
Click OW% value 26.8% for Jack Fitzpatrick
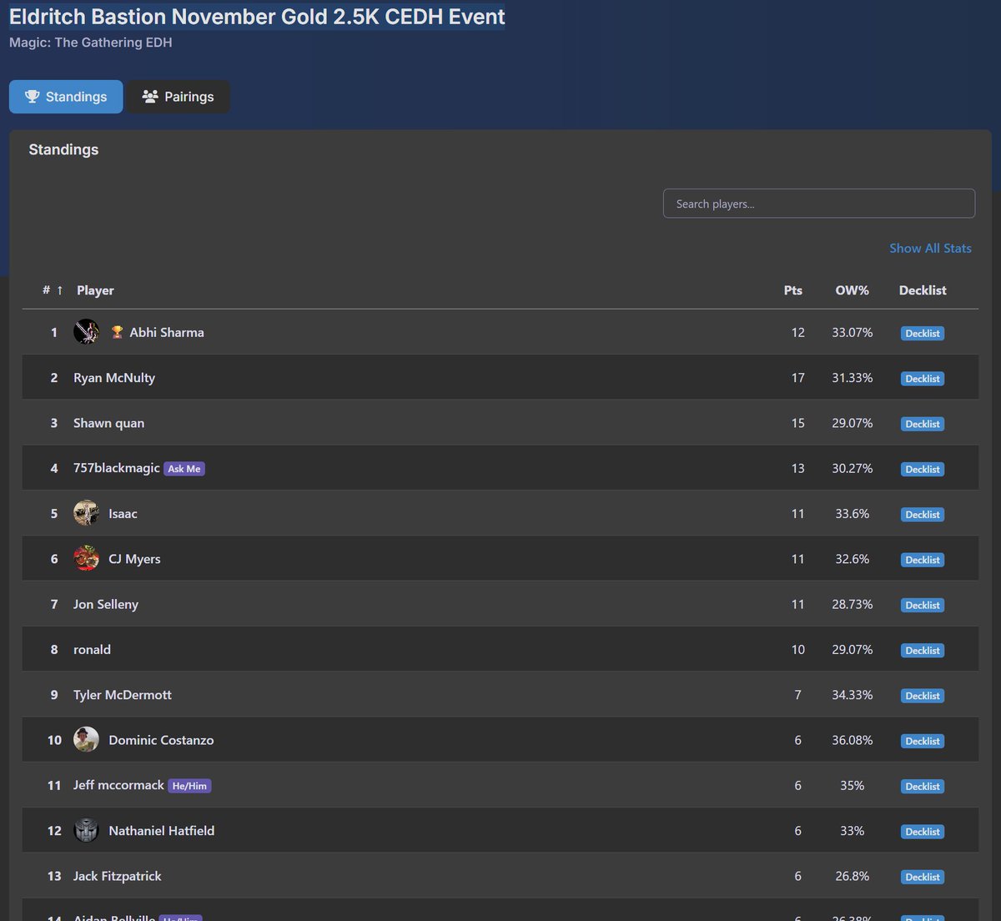(853, 876)
